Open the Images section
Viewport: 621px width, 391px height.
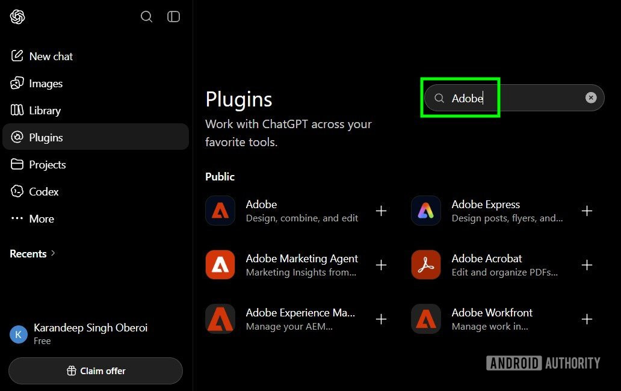[x=96, y=83]
